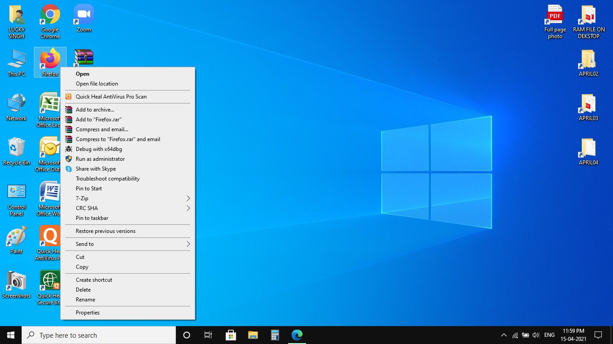Open Properties from the context menu
The height and width of the screenshot is (344, 613).
(x=127, y=313)
